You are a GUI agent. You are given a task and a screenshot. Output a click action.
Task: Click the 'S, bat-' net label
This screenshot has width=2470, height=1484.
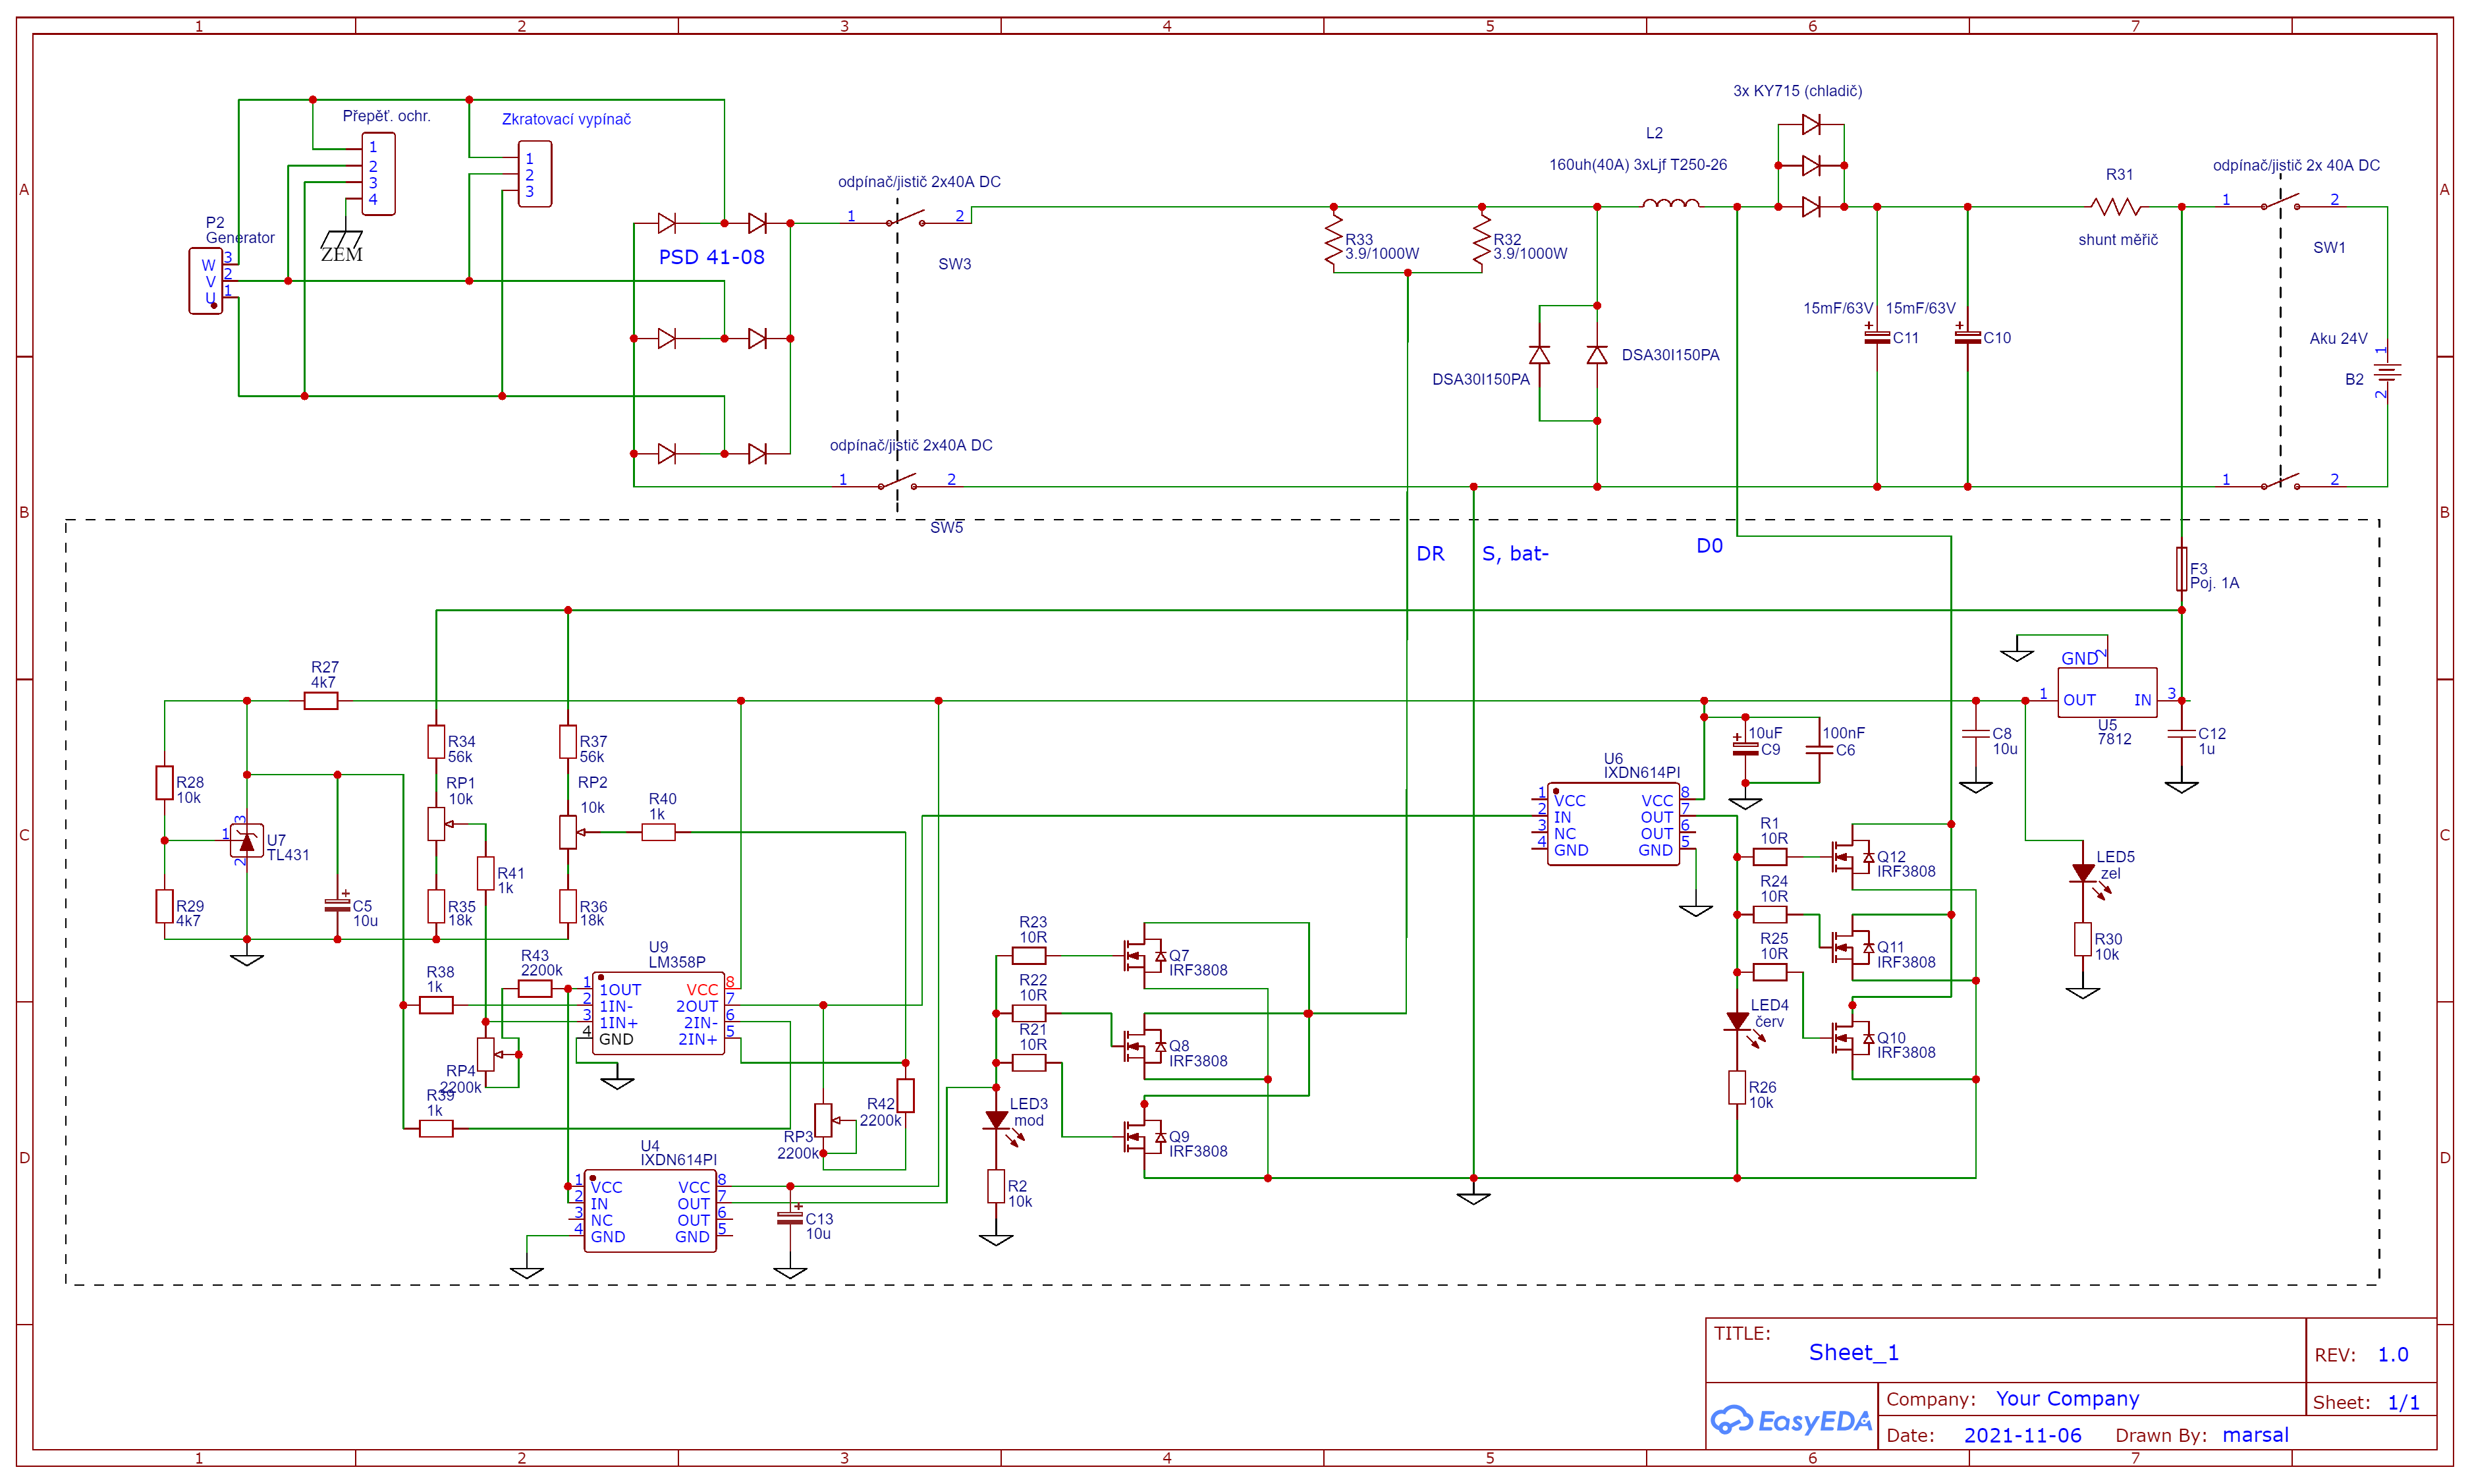pyautogui.click(x=1516, y=554)
